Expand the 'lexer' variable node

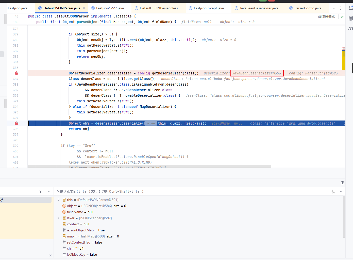[59, 218]
